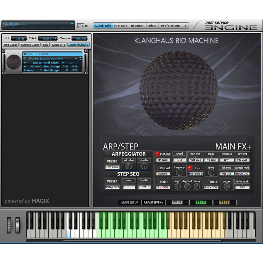Switch to the Mixer tab

152,26
